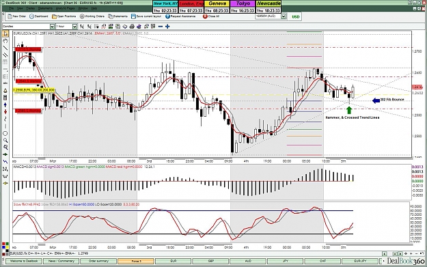Viewport: 427px width, 267px height.
Task: Select the blue zigzag wave tool
Action: [5, 162]
